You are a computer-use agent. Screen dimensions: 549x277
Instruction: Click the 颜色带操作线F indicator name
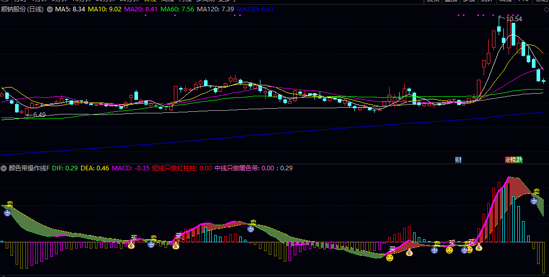click(x=29, y=168)
